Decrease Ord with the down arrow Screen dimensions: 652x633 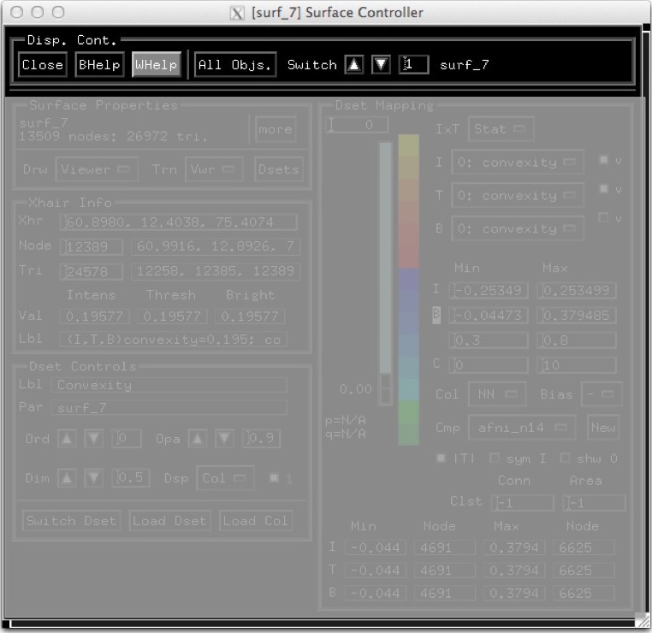click(x=94, y=439)
